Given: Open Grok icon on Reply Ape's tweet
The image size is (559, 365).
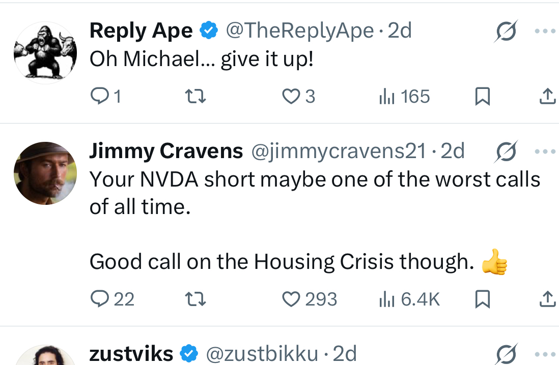Looking at the screenshot, I should coord(506,32).
